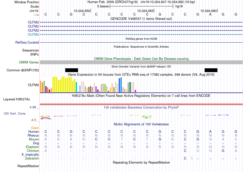Open the GENCODE V49lift37 track title
Image resolution: width=243 pixels, height=172 pixels.
click(x=141, y=19)
